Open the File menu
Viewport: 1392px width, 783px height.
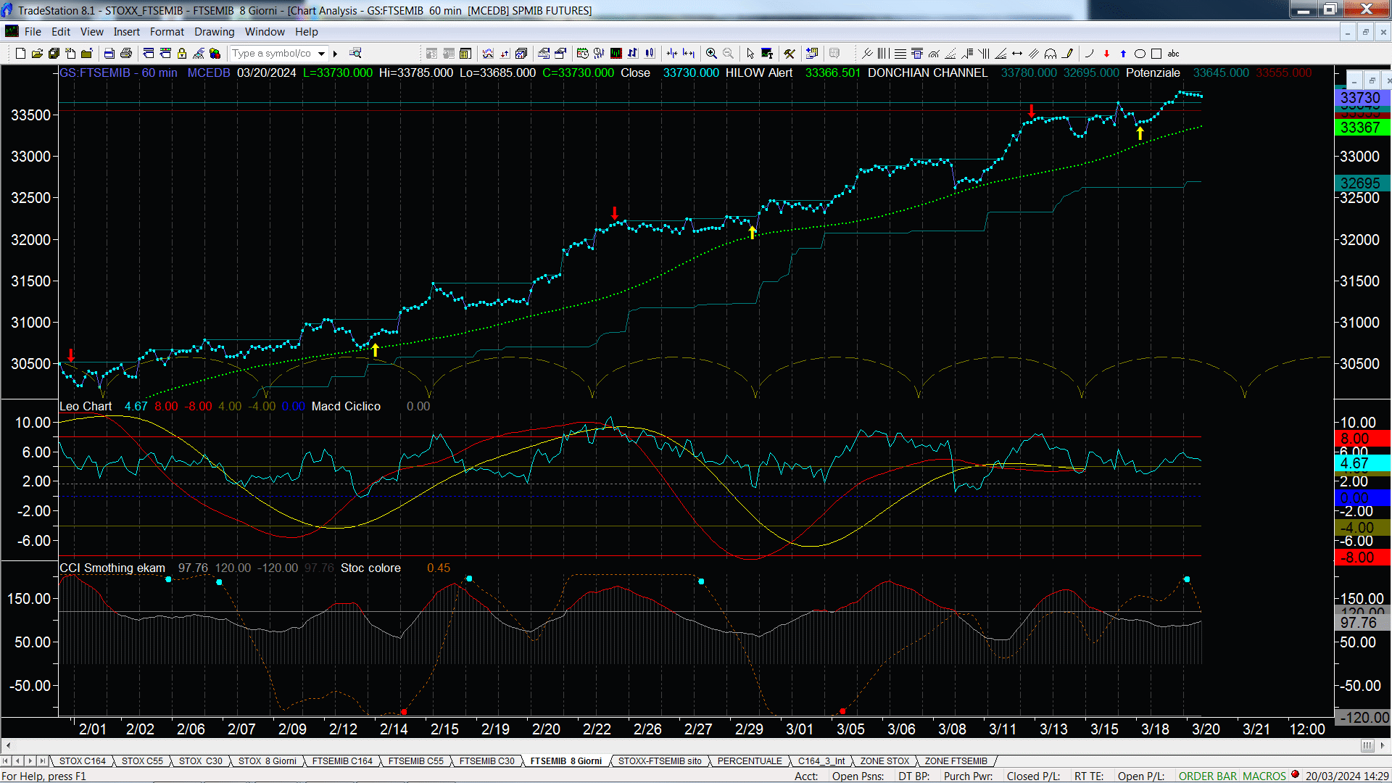tap(33, 32)
